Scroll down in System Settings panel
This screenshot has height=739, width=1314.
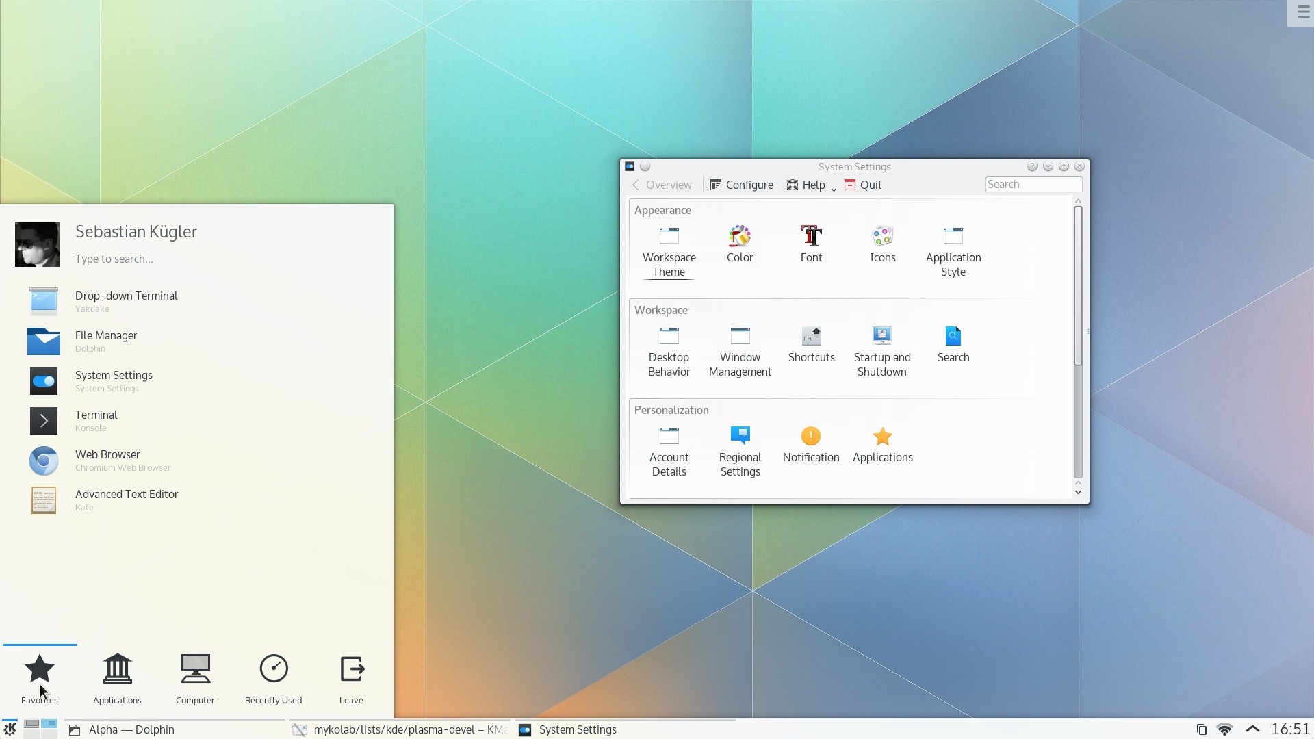pyautogui.click(x=1078, y=492)
